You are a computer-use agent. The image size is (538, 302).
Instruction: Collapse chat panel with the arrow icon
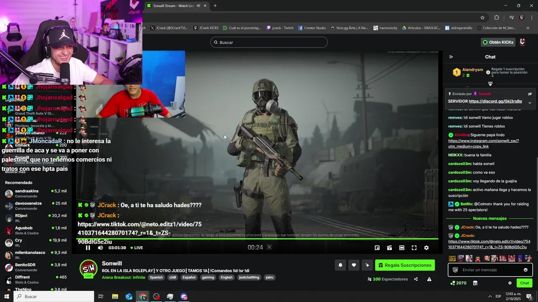[x=451, y=57]
